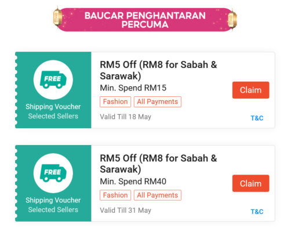Open T&C for voucher valid till 18 May

click(x=257, y=118)
